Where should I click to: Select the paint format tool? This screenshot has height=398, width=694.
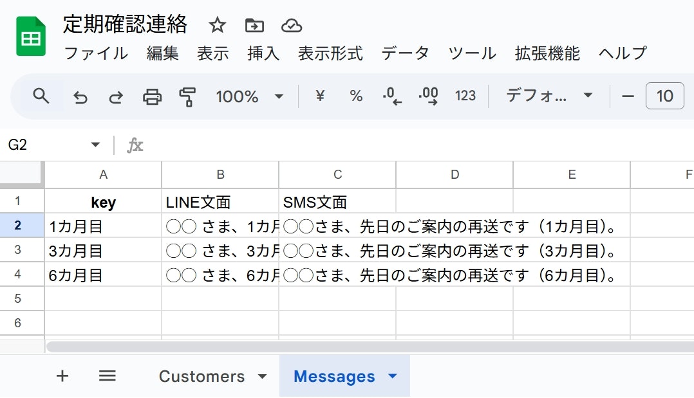[x=187, y=96]
